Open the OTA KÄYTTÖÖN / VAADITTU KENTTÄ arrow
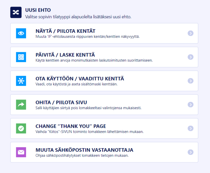 point(190,81)
